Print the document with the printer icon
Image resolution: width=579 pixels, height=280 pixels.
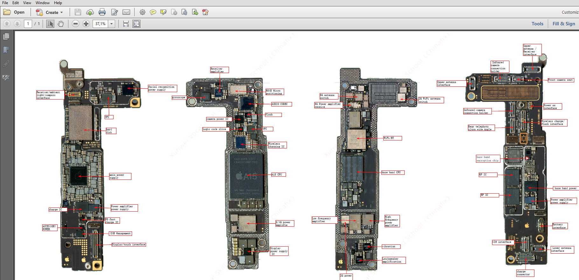102,12
